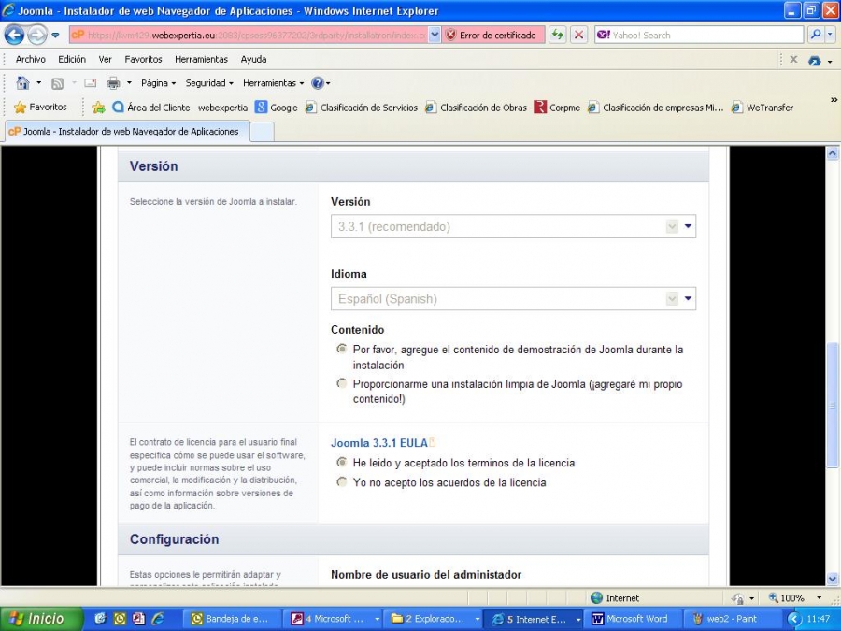Select add Joomla demo content radio option
The image size is (841, 631).
pyautogui.click(x=342, y=350)
